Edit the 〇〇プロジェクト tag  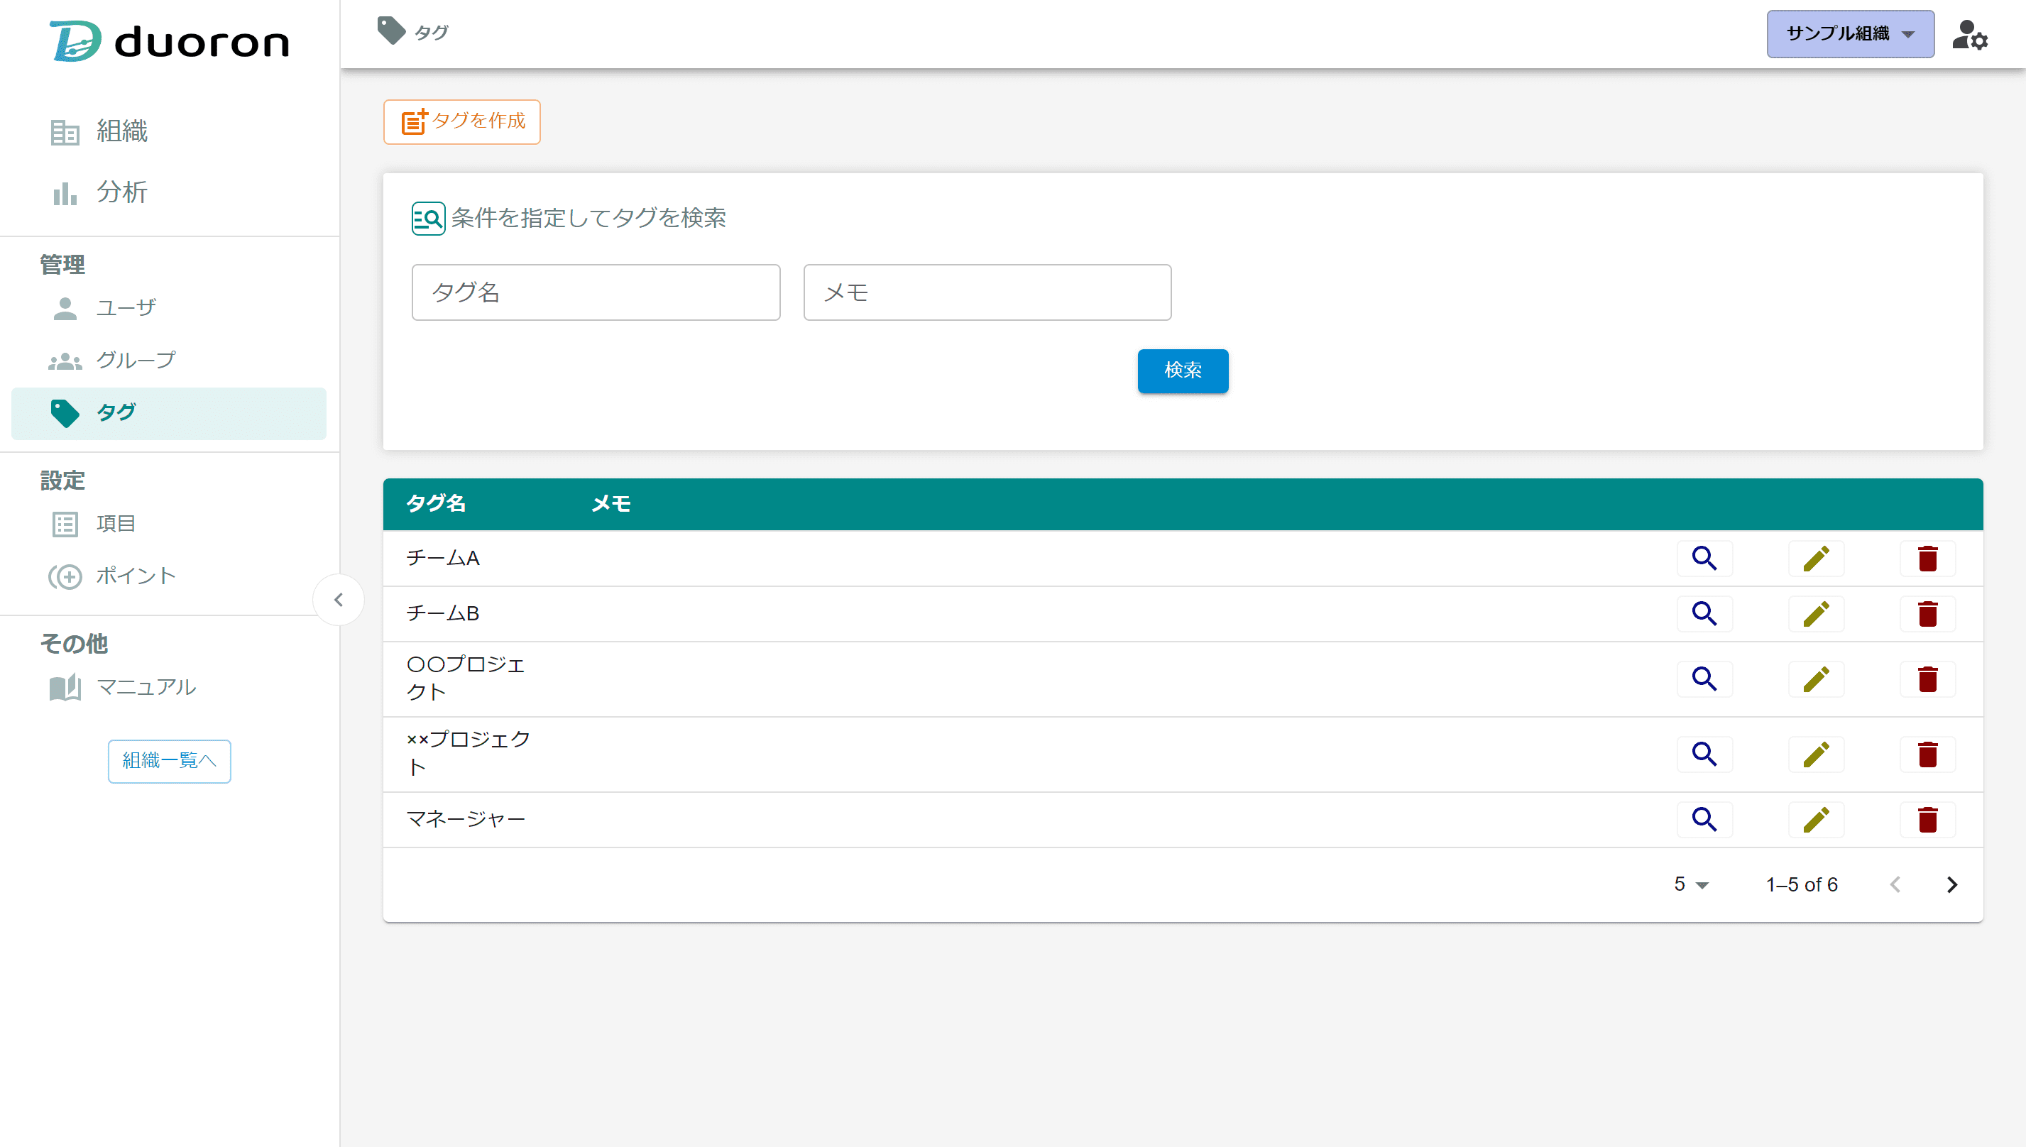1816,679
